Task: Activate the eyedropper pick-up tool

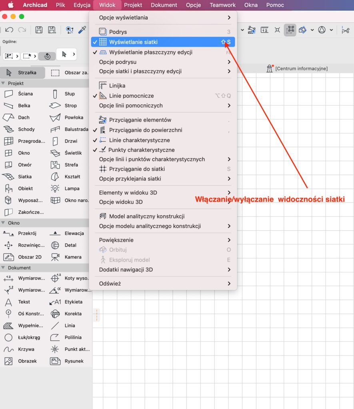Action: coord(82,30)
